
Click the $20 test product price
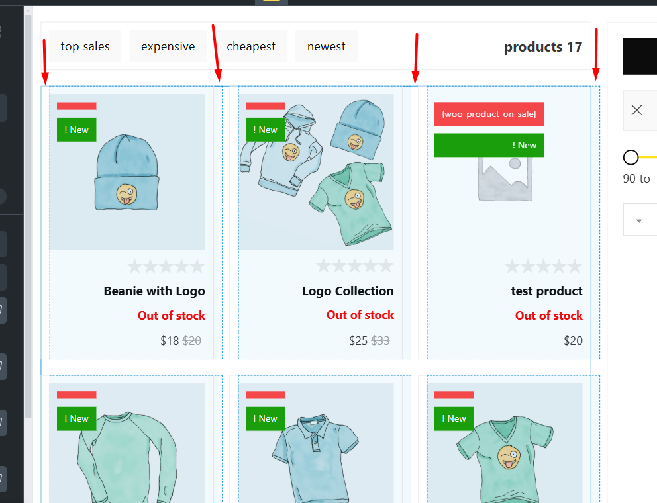[x=573, y=340]
